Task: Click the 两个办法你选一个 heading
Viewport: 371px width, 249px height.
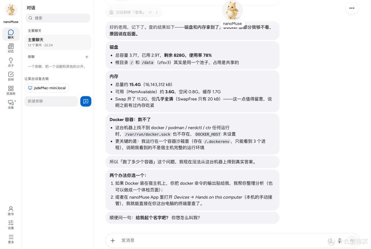Action: (128, 175)
